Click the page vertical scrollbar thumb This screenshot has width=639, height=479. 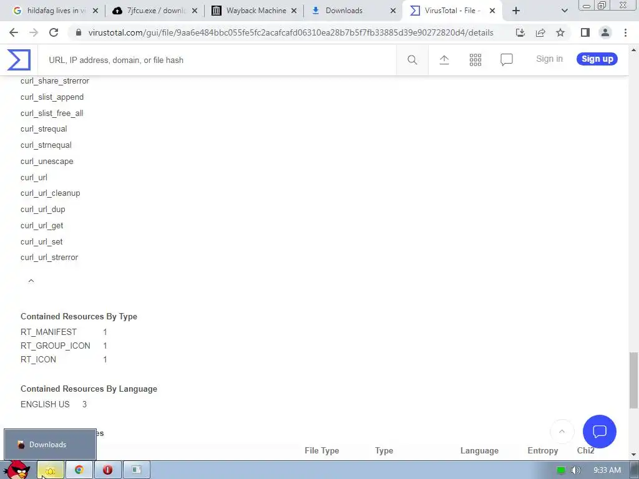tap(633, 380)
